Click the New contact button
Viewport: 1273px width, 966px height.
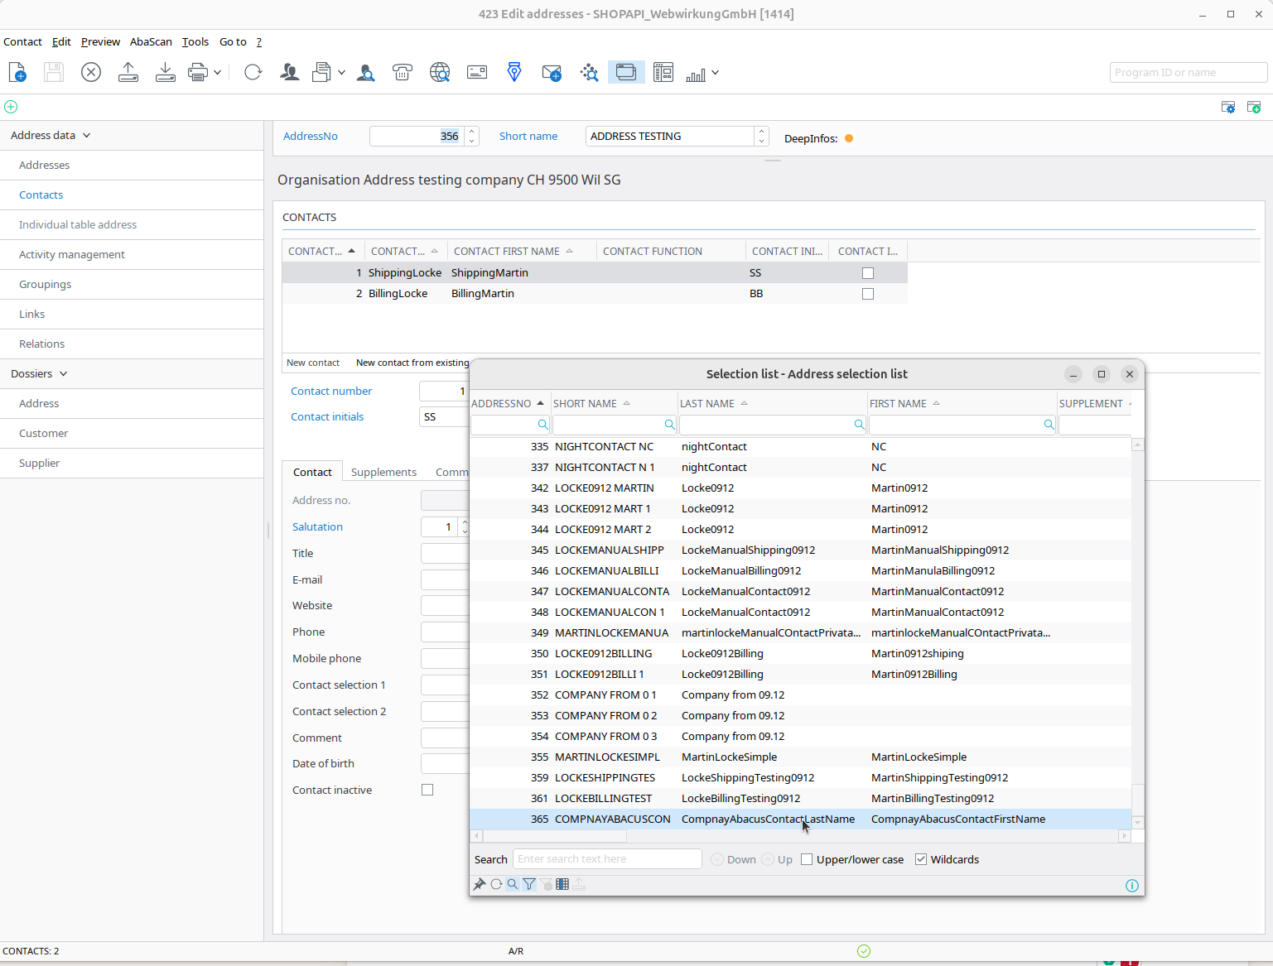coord(313,363)
